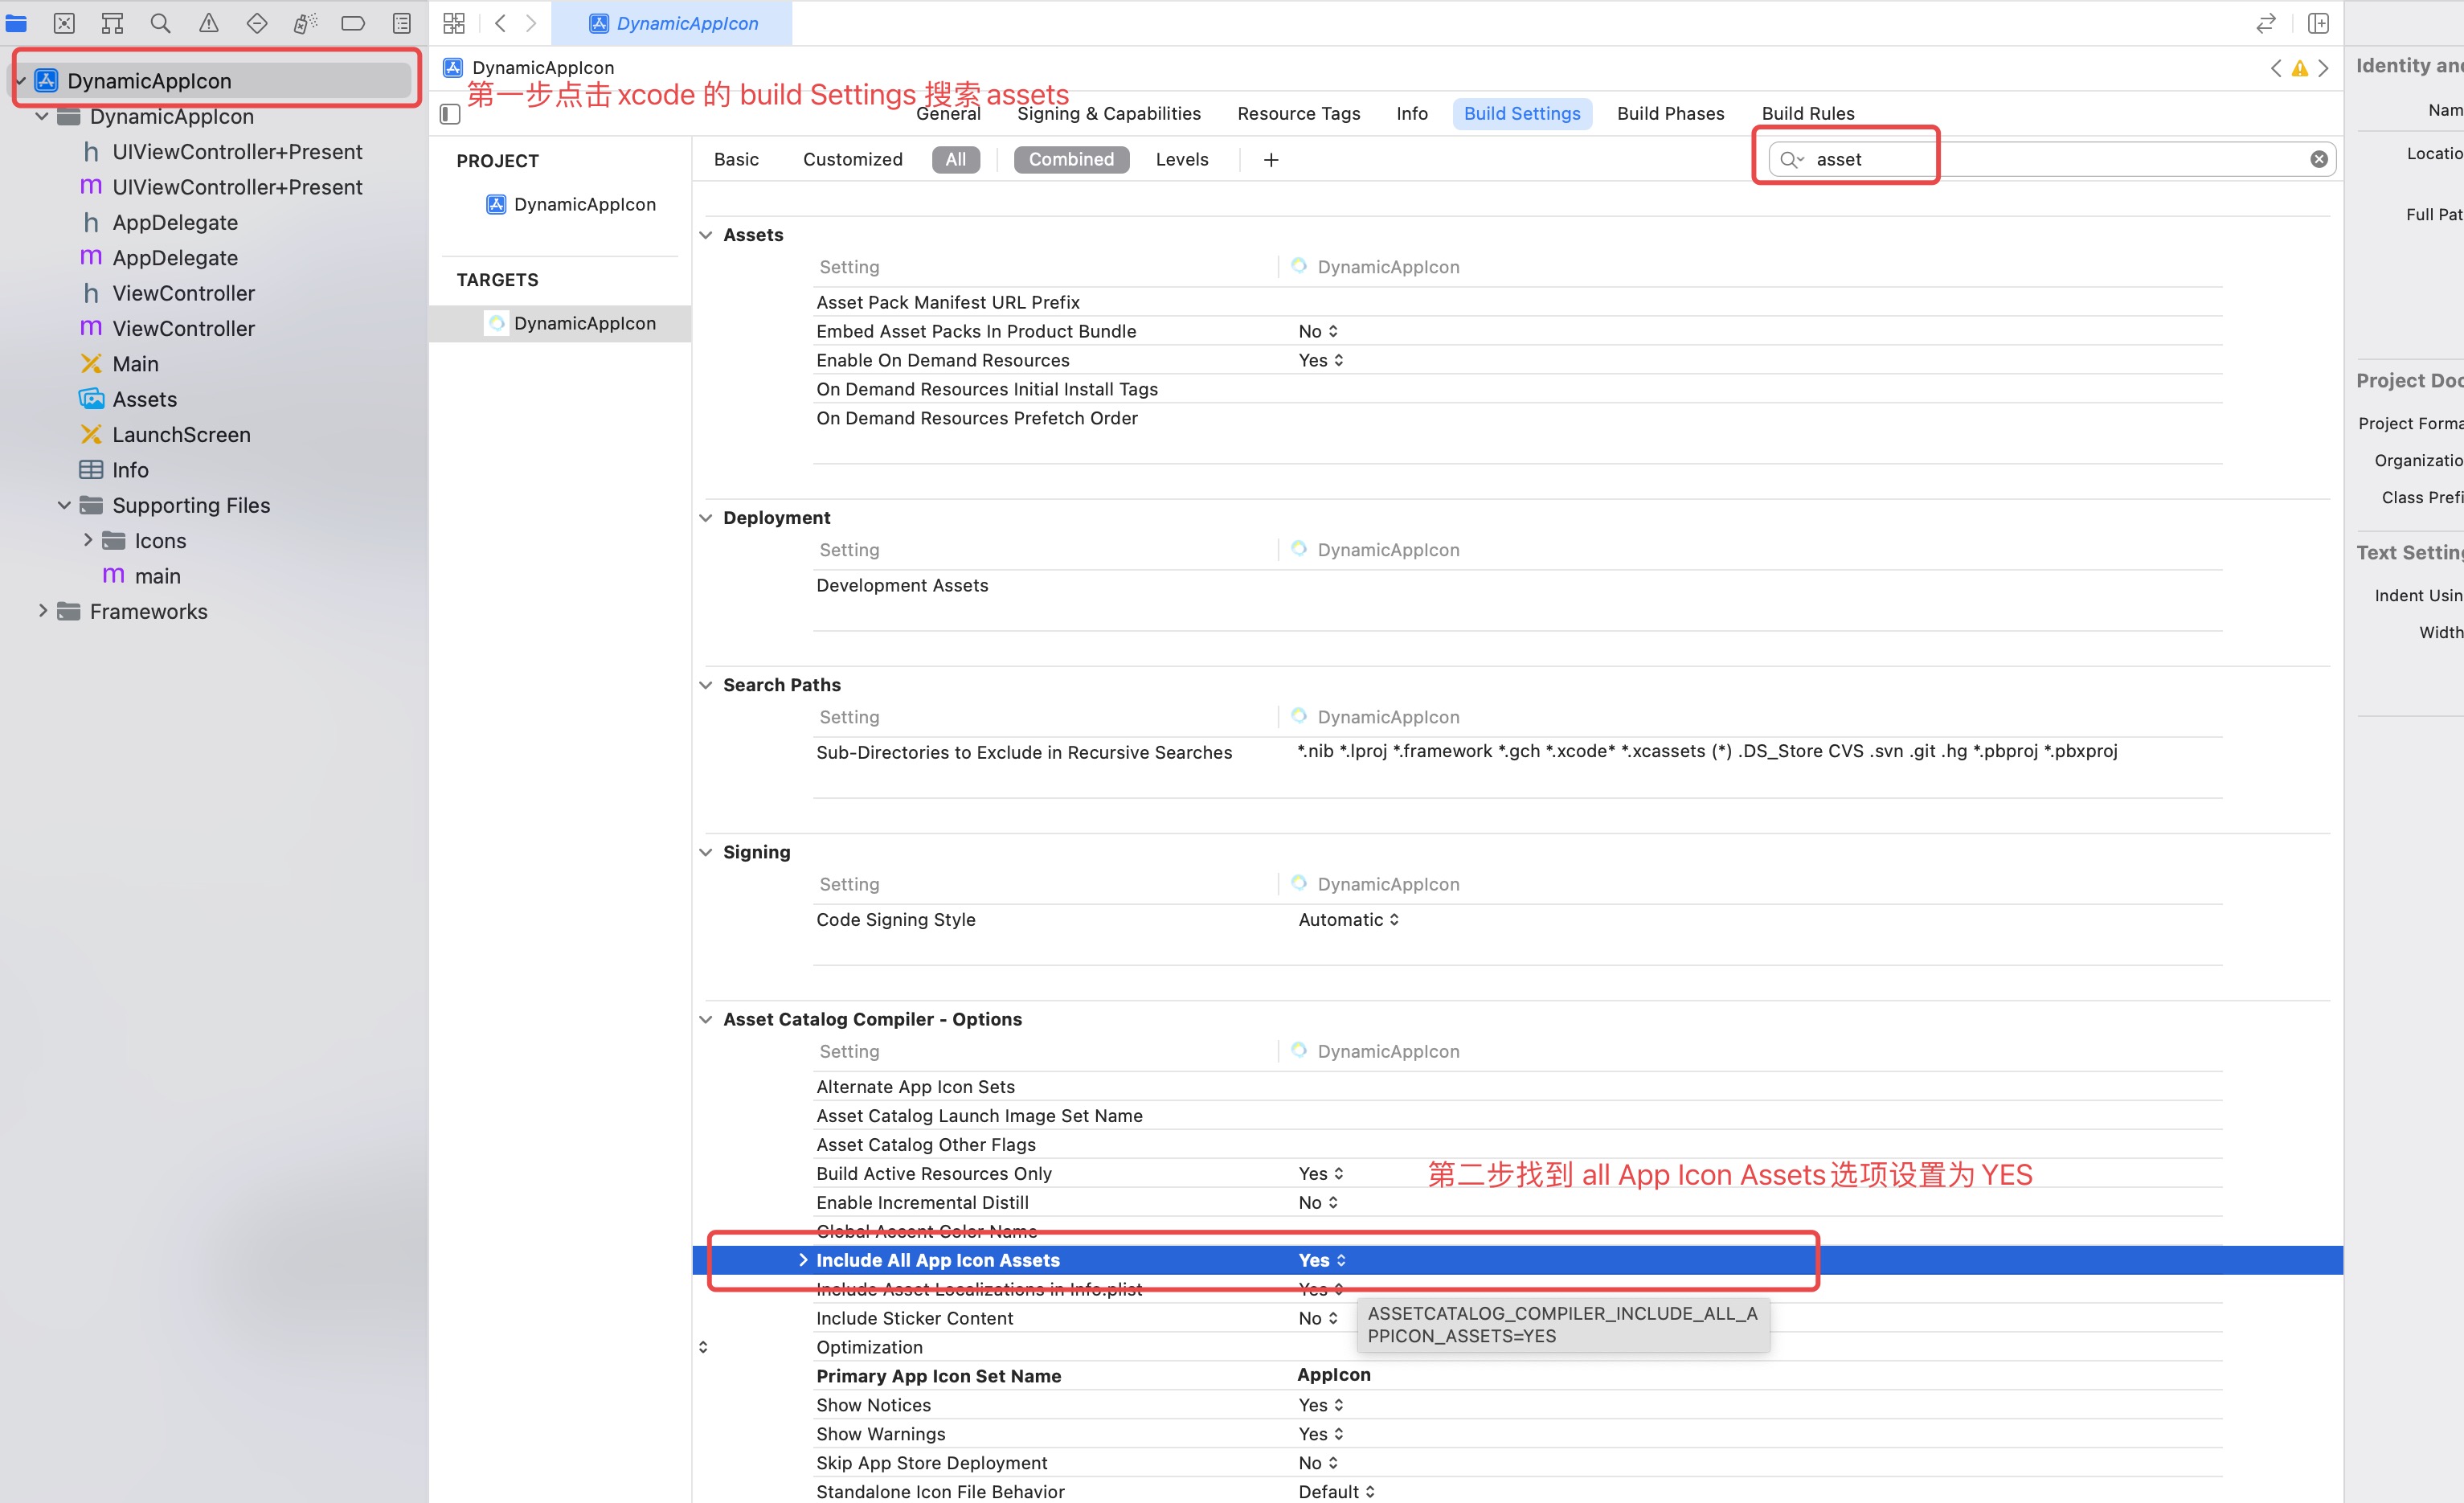Click the related items grid icon
Screen dimensions: 2464x1503
[454, 23]
